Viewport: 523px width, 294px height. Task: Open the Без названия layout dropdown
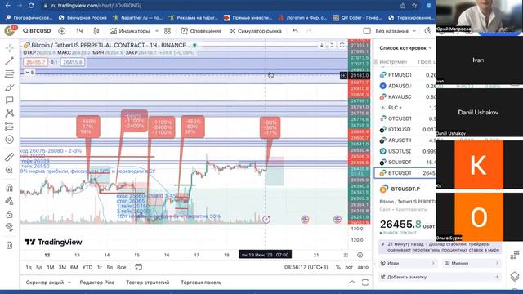(x=396, y=31)
